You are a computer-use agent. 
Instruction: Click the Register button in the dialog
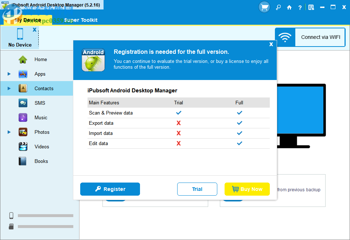(x=110, y=189)
